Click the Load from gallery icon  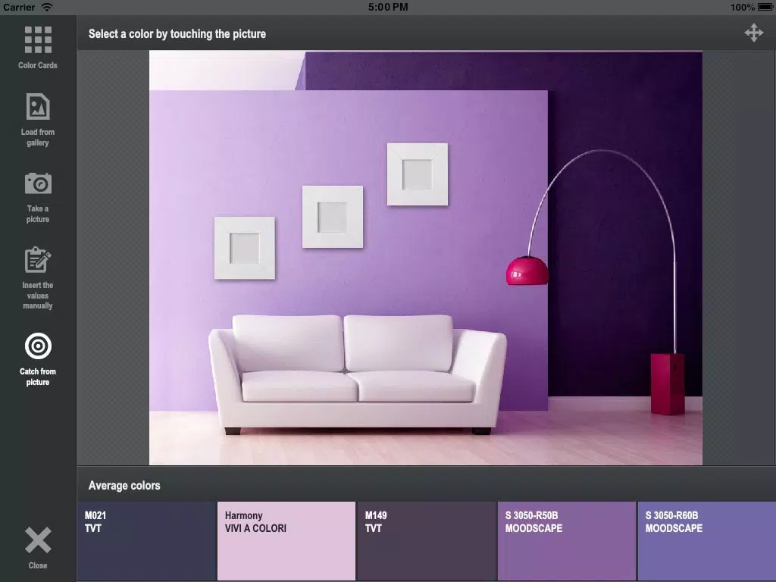pyautogui.click(x=38, y=106)
